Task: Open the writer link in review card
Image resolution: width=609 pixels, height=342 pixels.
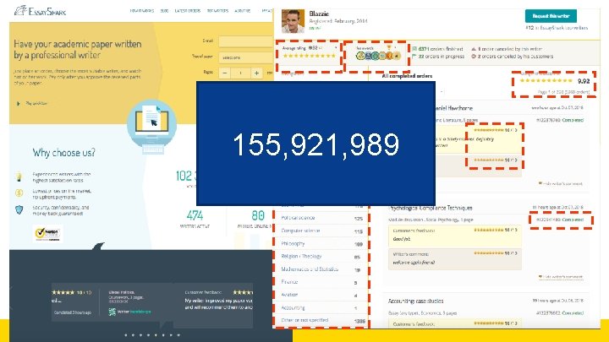Action: [x=134, y=312]
